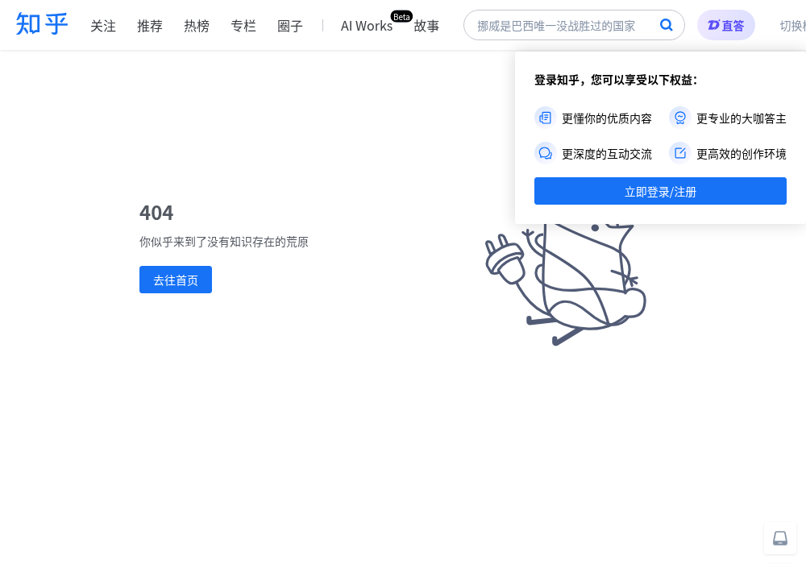The image size is (806, 564).
Task: Click the 更深度的互动交流 text
Action: coord(607,154)
